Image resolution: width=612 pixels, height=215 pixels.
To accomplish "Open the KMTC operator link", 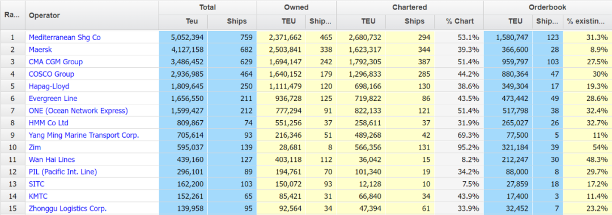I will 39,196.
